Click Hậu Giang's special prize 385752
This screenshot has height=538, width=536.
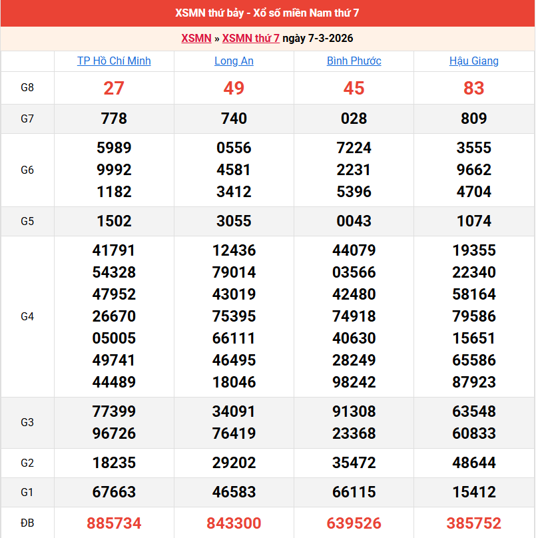[x=473, y=523]
